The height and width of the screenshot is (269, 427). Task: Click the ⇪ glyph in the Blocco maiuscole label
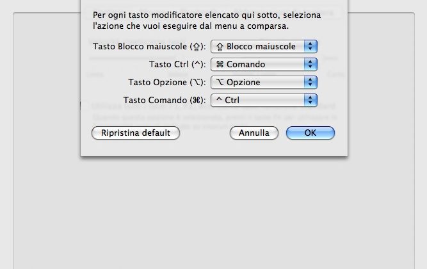pos(195,46)
